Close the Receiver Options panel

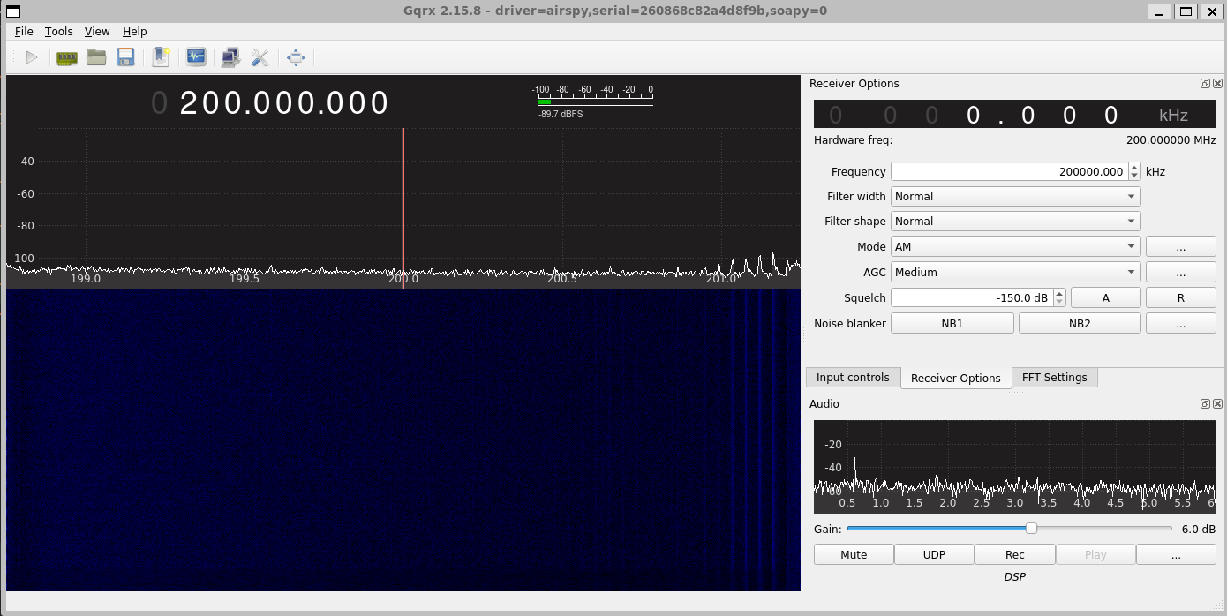(x=1217, y=83)
